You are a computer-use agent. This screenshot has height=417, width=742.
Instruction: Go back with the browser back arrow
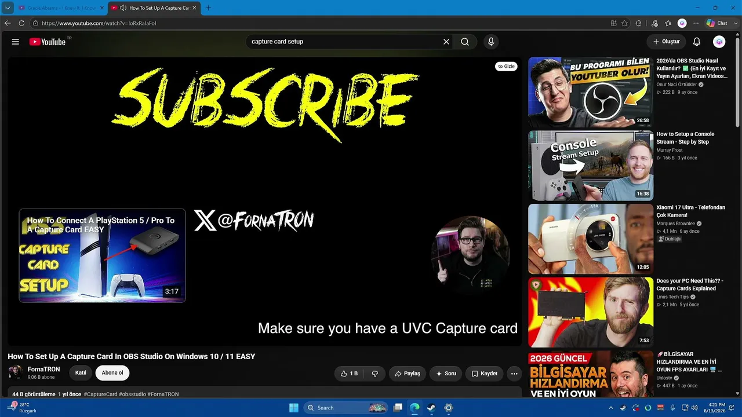(8, 23)
